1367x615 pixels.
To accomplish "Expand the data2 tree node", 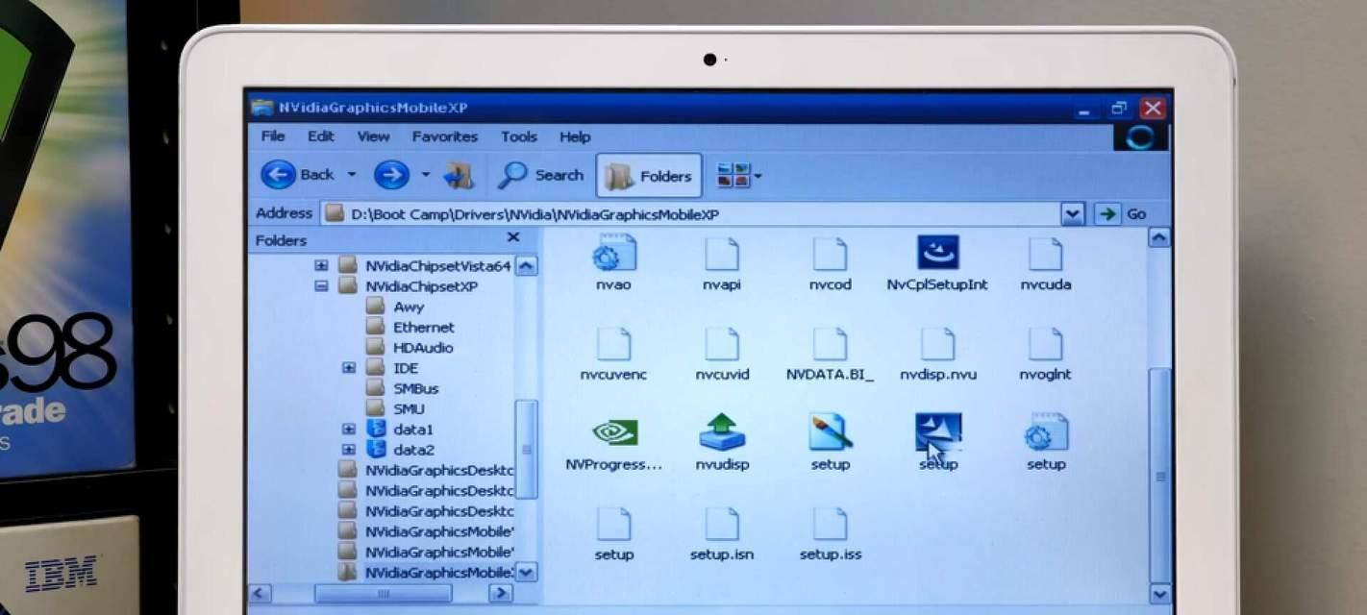I will tap(348, 449).
